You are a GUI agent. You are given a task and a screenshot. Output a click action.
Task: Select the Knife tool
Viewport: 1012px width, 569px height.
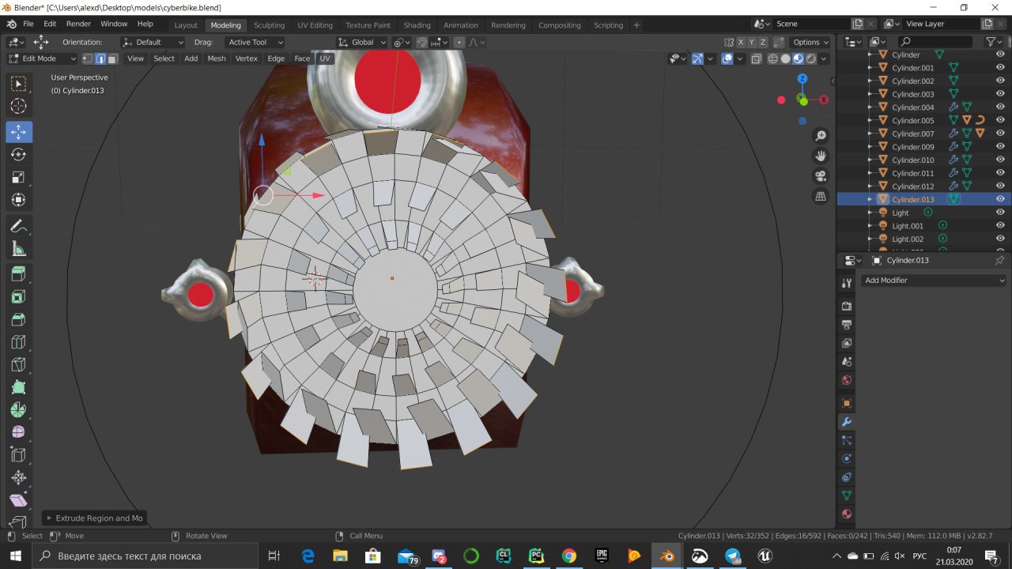[19, 365]
